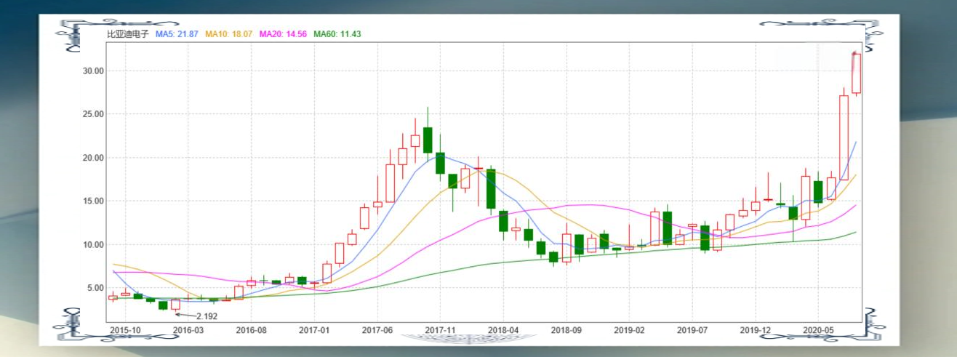Image resolution: width=957 pixels, height=357 pixels.
Task: Click the 2017-11 date axis label
Action: [440, 330]
